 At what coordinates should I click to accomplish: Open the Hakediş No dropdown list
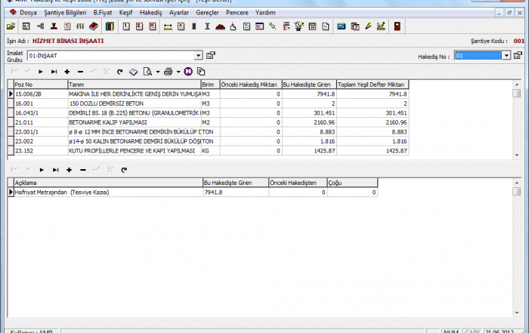click(506, 55)
